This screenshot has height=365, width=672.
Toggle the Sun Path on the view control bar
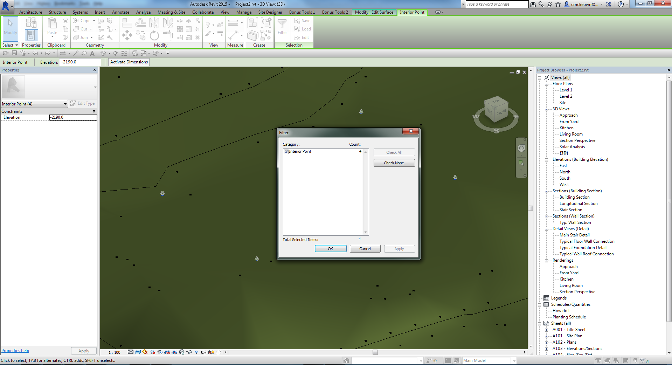(145, 352)
